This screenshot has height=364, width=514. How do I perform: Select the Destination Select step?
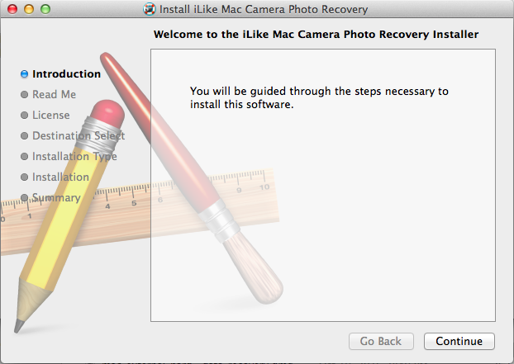point(79,135)
